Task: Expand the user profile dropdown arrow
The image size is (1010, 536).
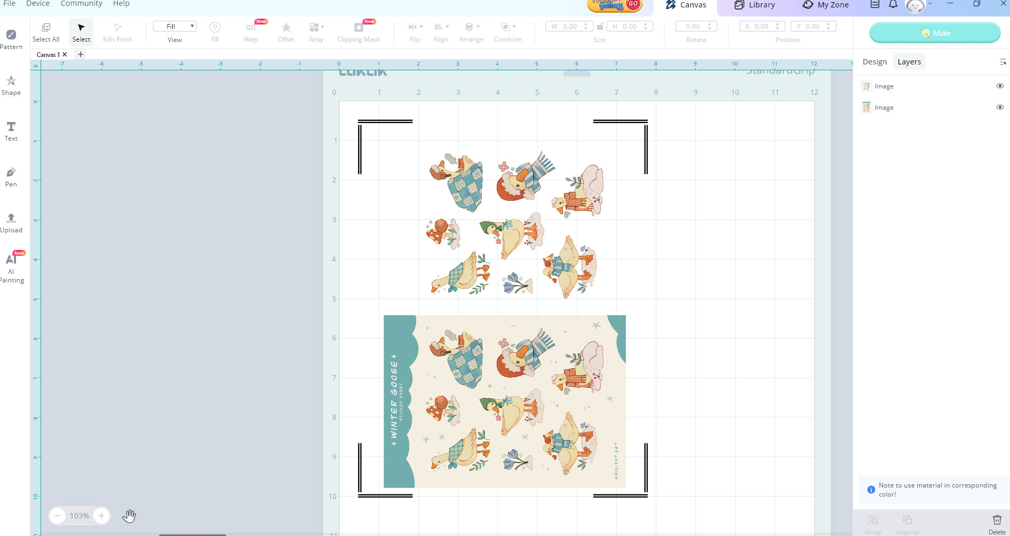Action: coord(930,4)
